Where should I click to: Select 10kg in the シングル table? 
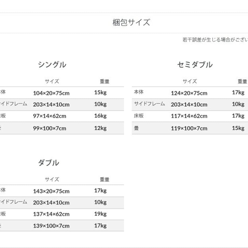tap(101, 104)
